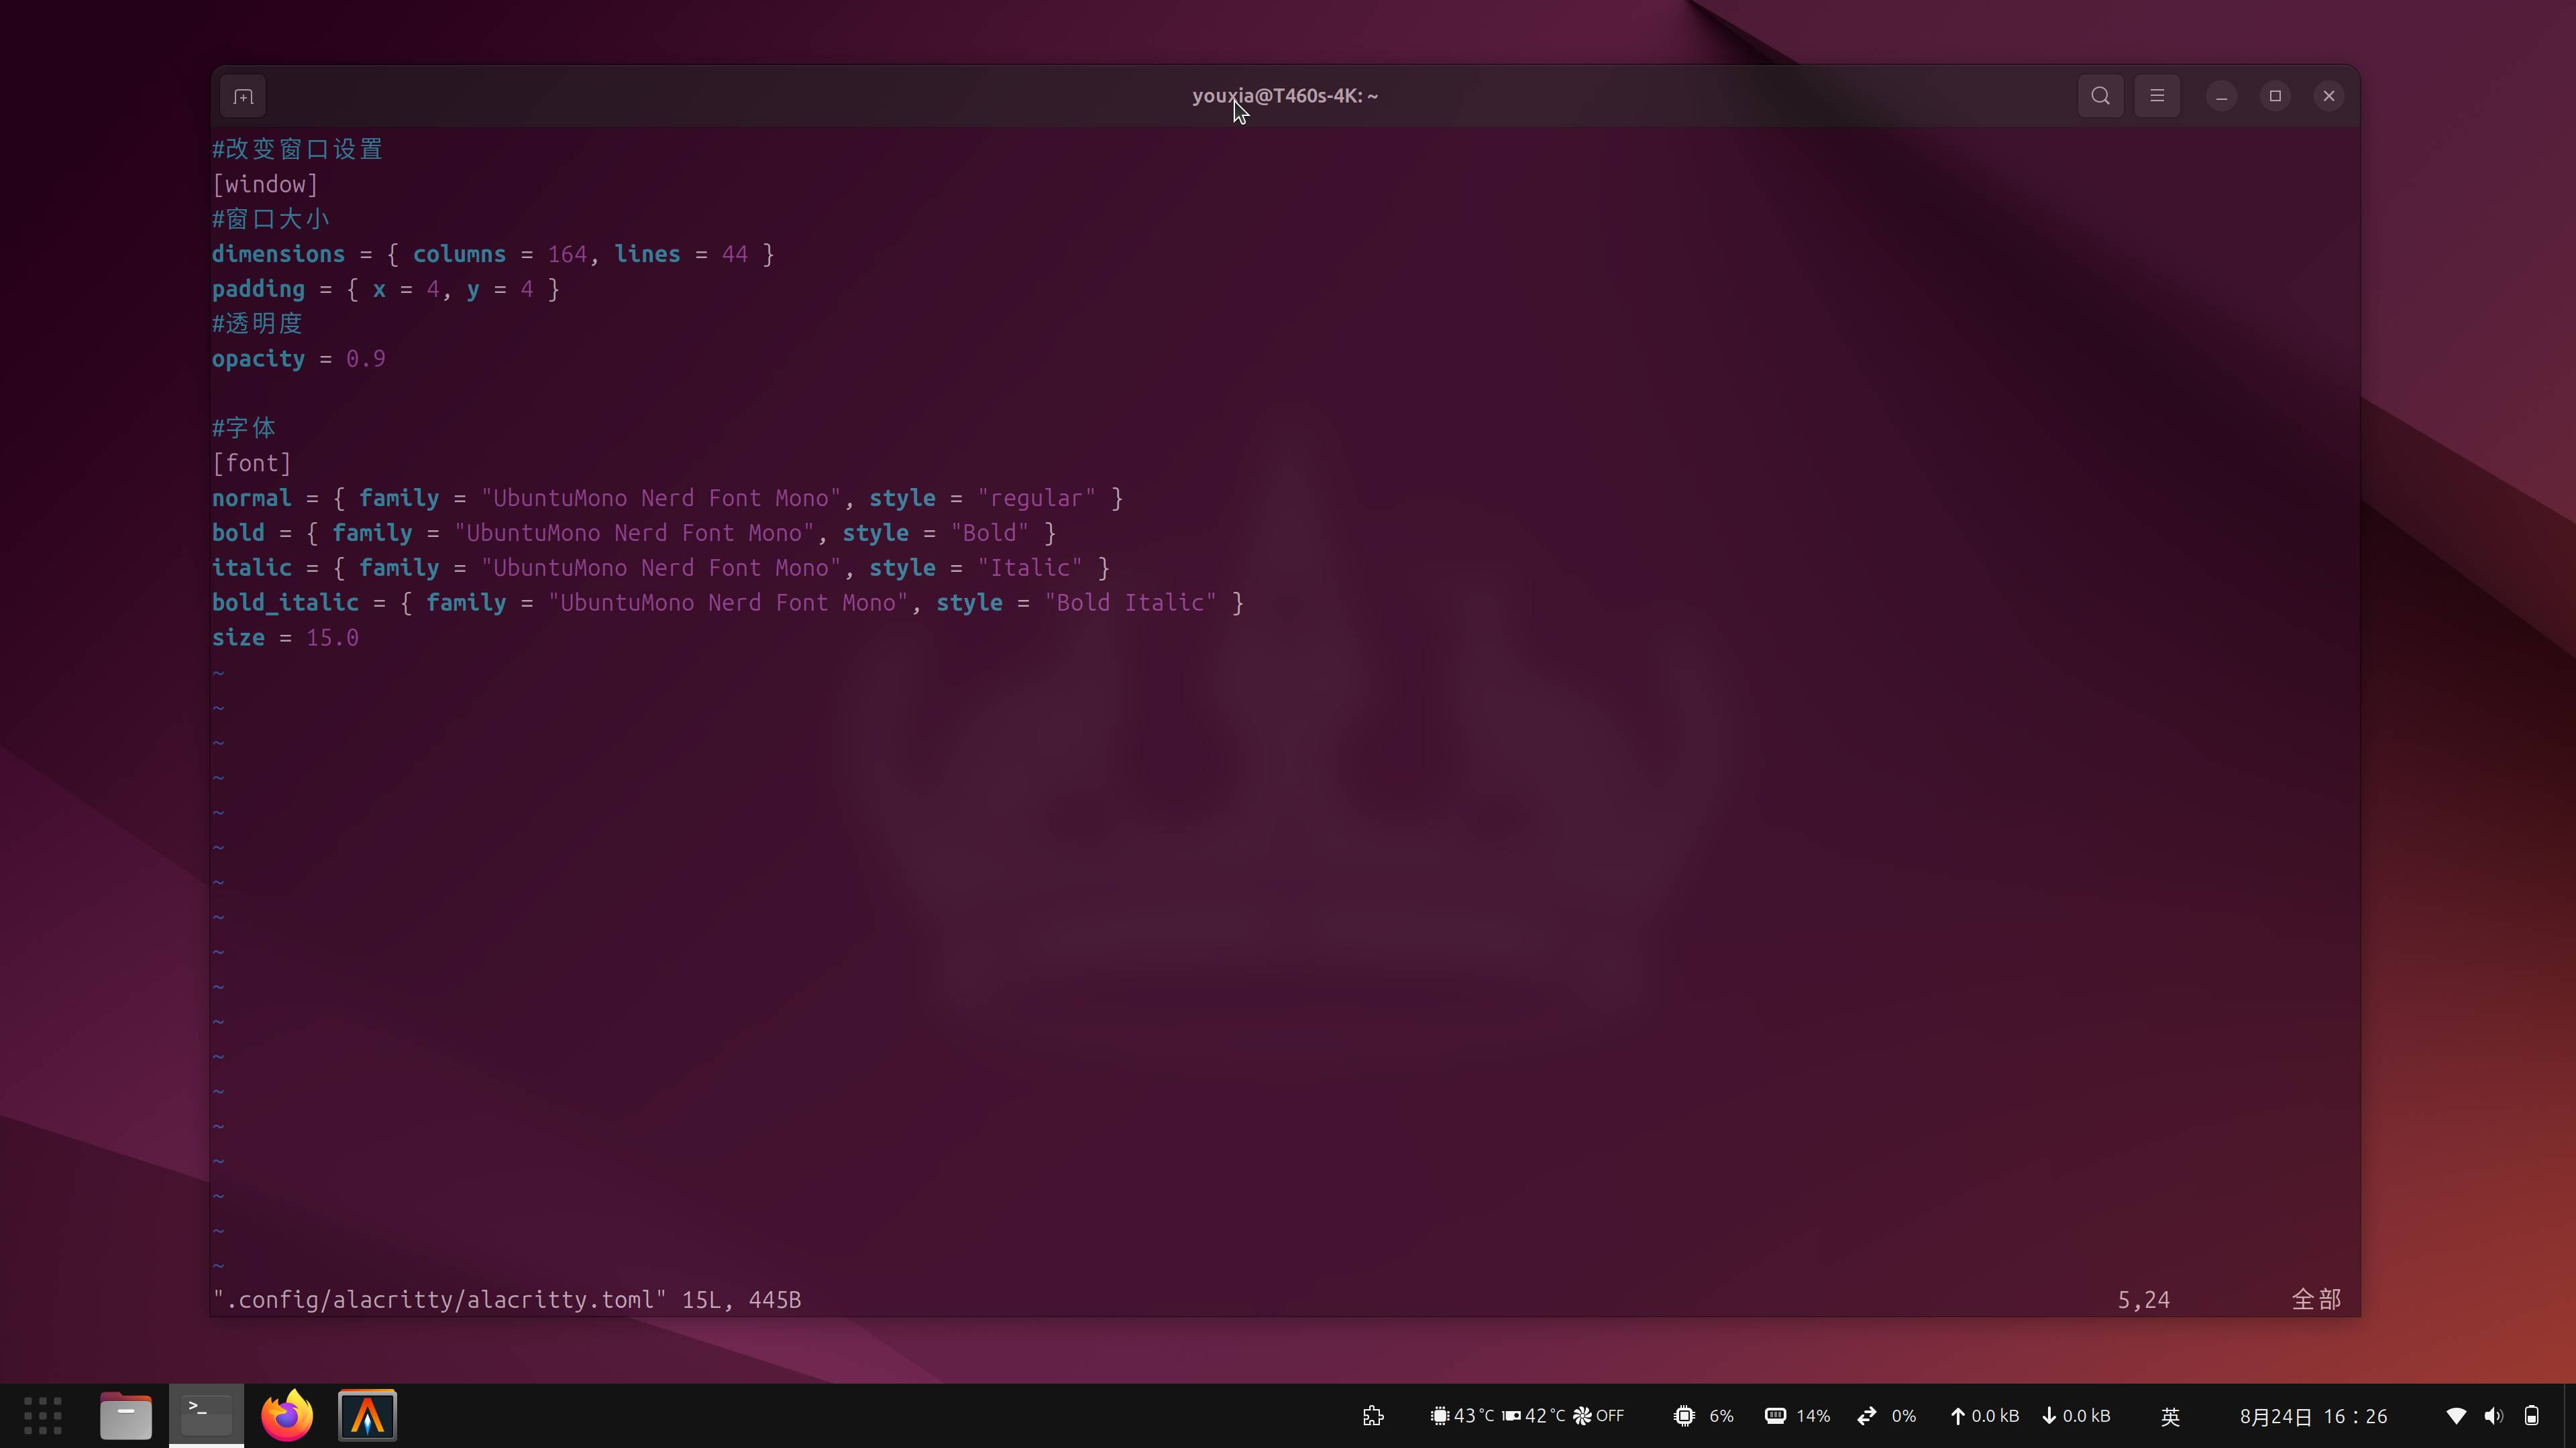Screen dimensions: 2576x1448
Task: Click the word dimensions
Action: click(278, 255)
